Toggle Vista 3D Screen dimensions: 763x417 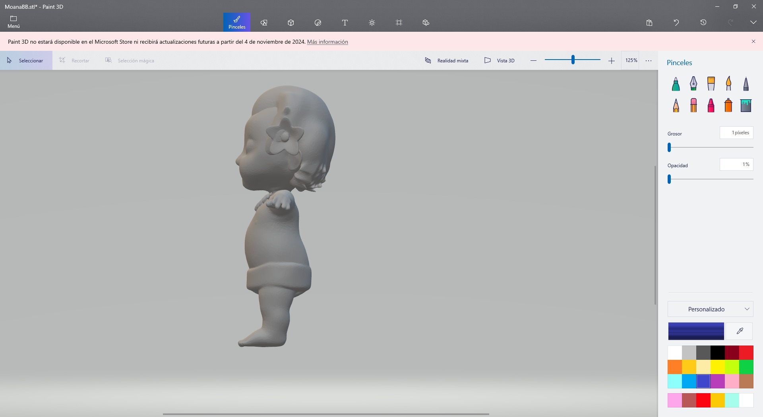[500, 60]
